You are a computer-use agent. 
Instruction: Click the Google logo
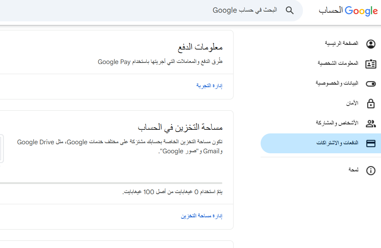[361, 11]
